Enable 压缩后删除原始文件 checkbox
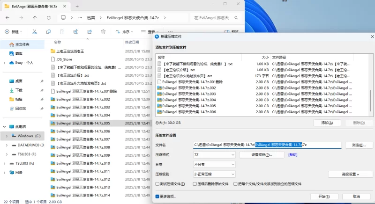 coord(195,184)
